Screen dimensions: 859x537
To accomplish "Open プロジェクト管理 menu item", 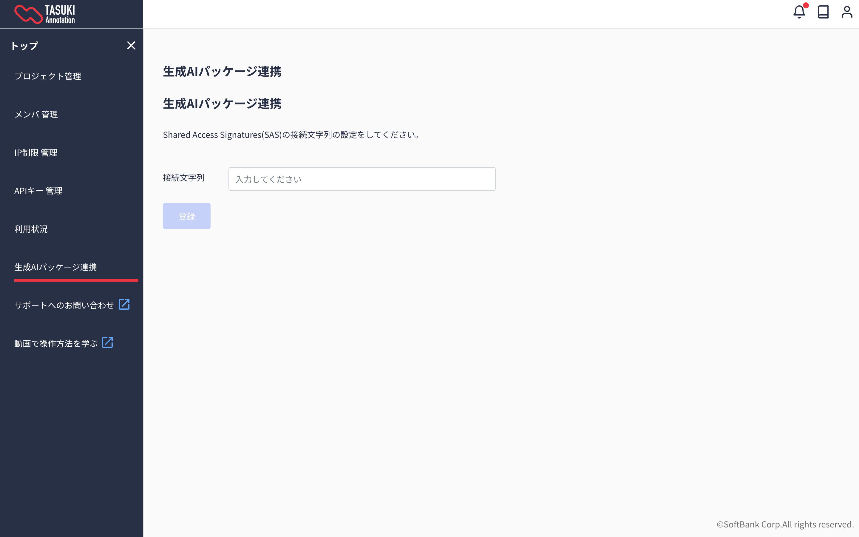I will click(48, 76).
